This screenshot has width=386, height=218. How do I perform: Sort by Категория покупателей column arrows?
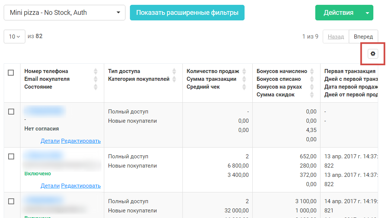[x=174, y=79]
